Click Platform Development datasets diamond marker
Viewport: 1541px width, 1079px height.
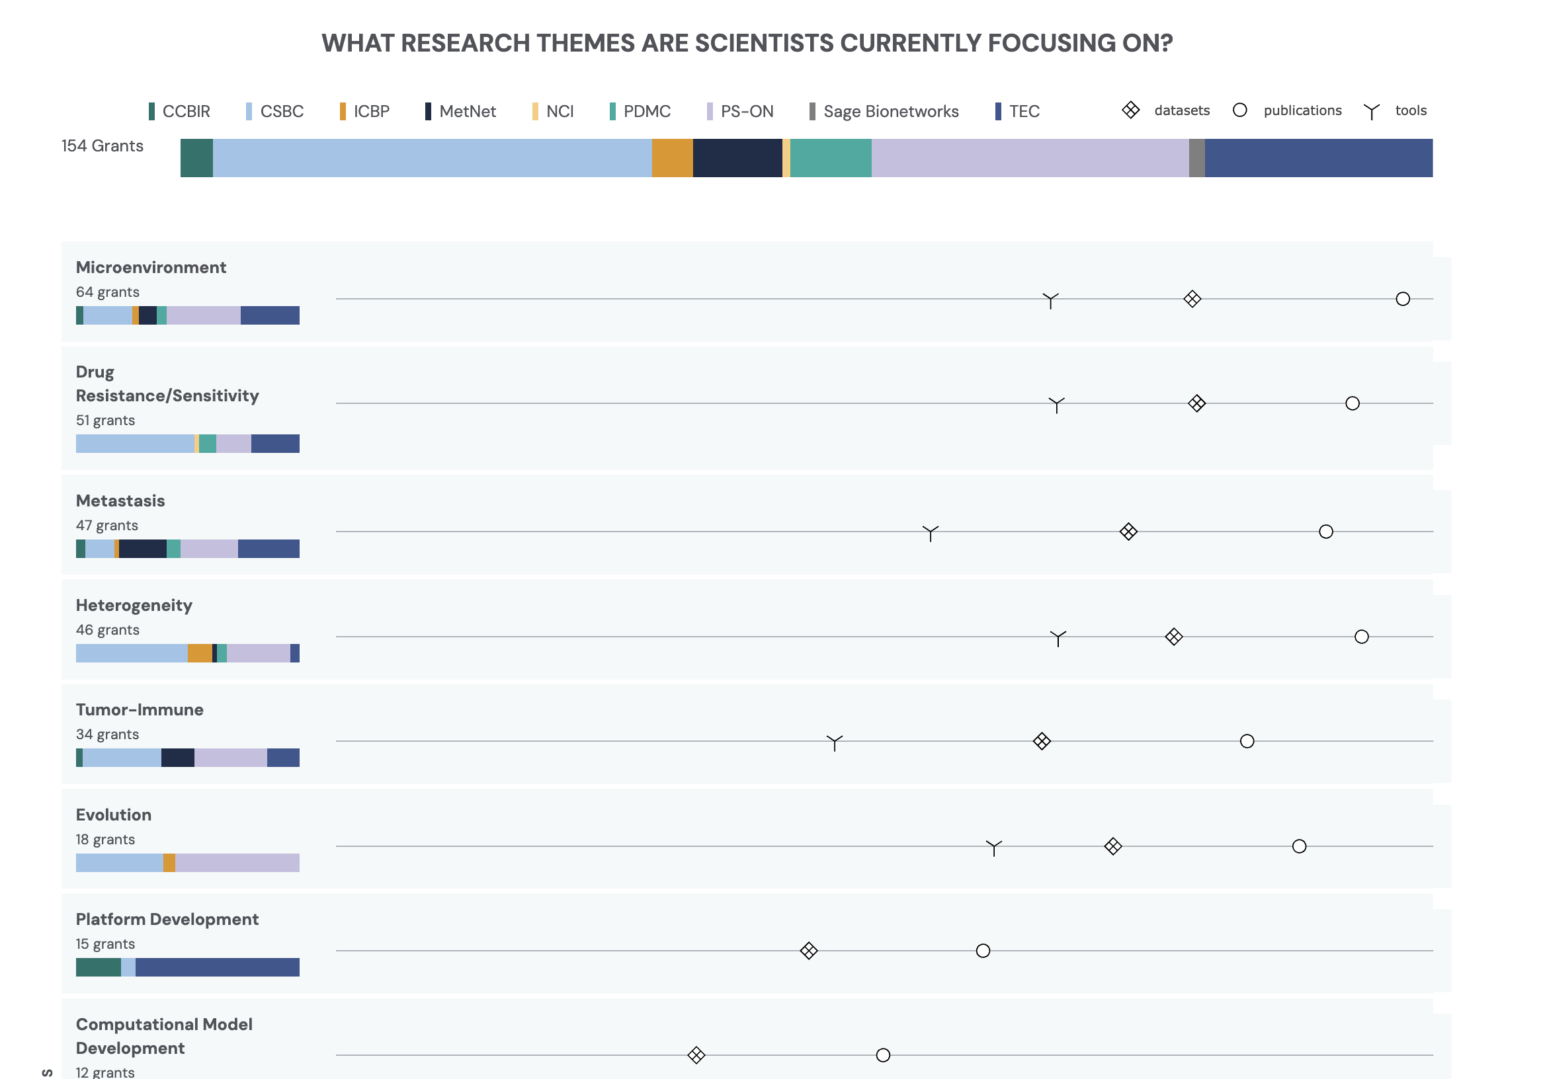click(809, 950)
